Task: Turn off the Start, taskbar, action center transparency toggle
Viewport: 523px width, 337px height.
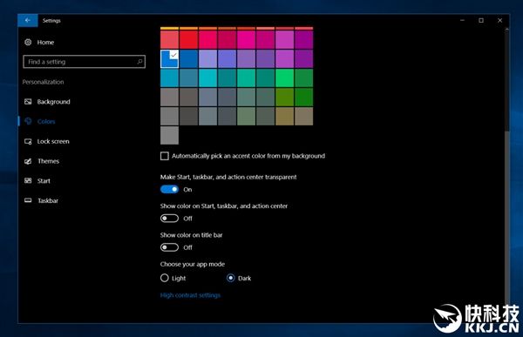Action: (169, 189)
